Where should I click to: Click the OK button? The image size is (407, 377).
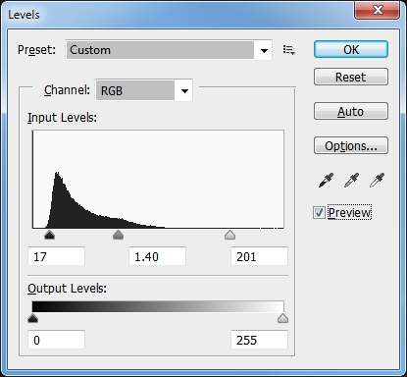351,50
